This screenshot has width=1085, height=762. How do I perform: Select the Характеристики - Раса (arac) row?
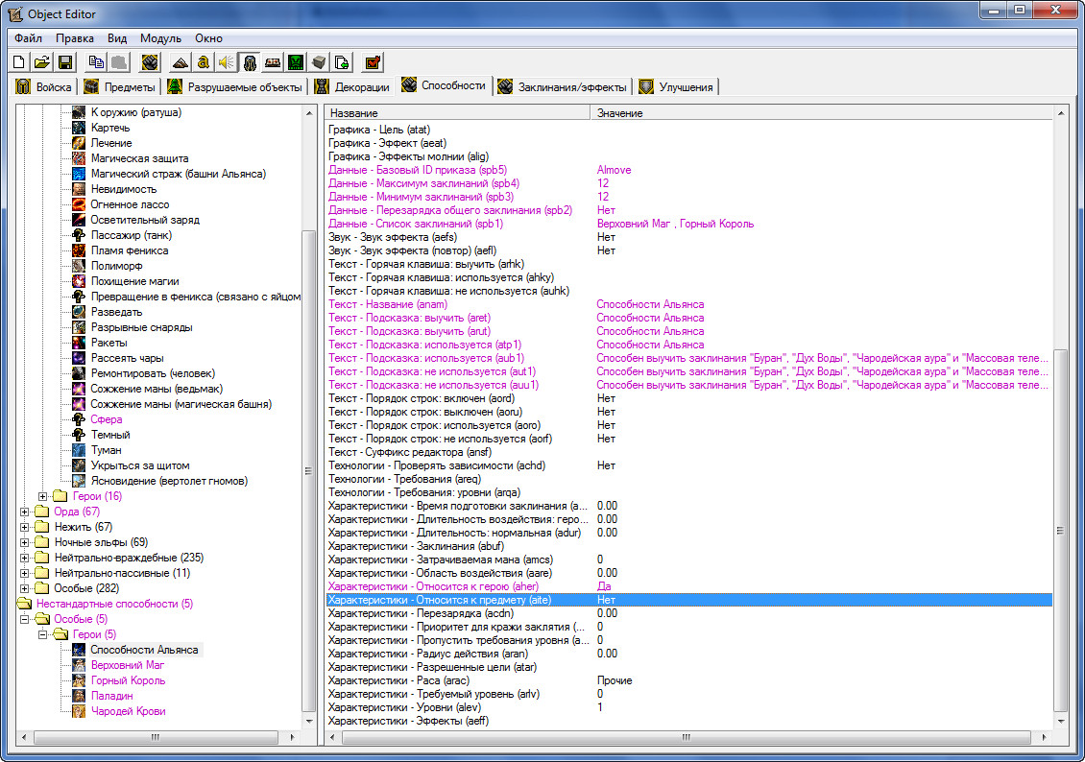[688, 680]
